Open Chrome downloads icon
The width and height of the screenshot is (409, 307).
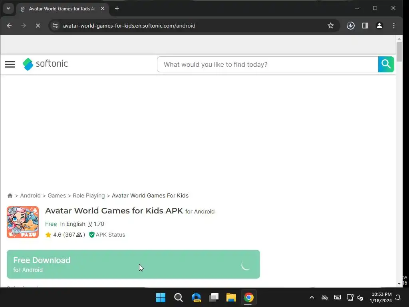[x=351, y=26]
